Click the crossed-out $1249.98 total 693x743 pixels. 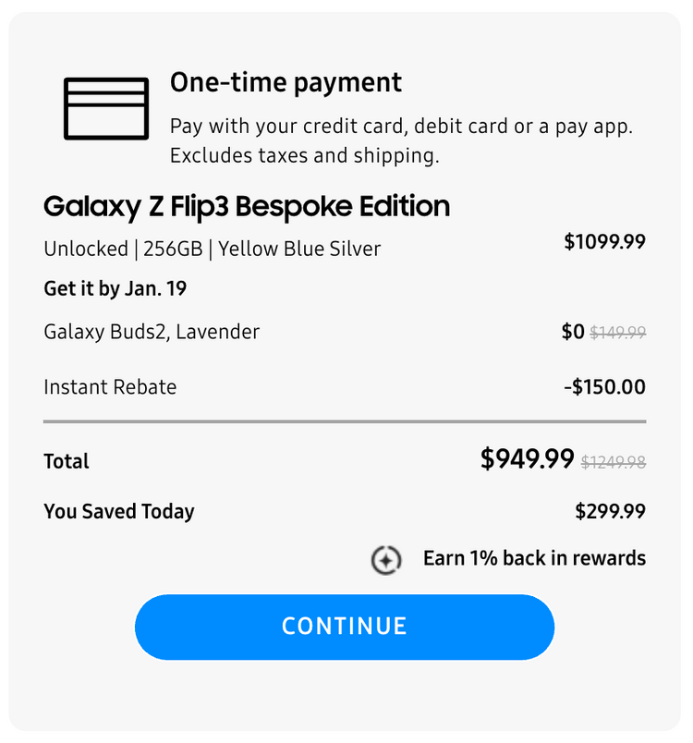pos(613,462)
